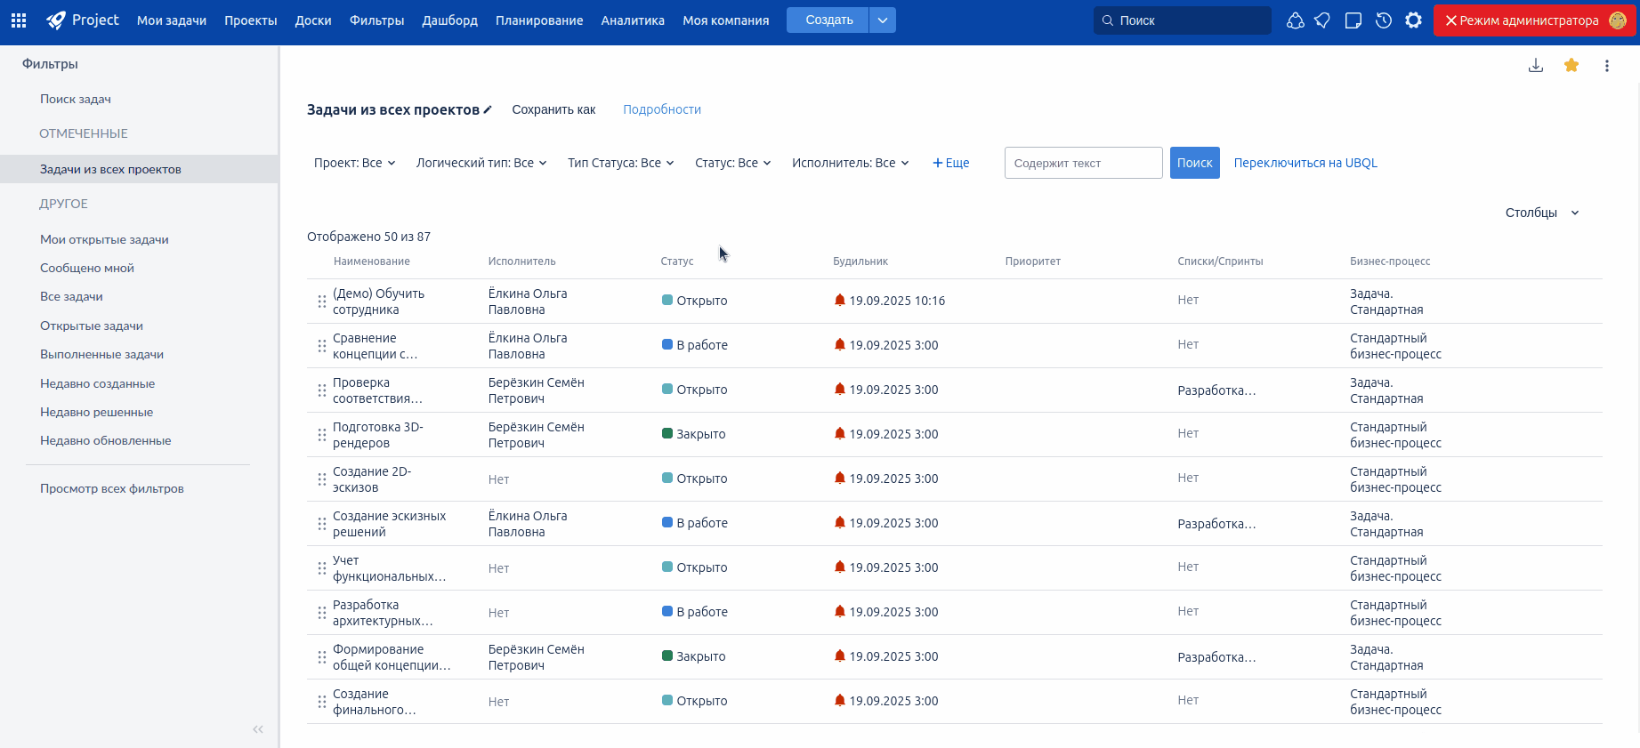Click 'Переключиться на UBQL' link

pyautogui.click(x=1305, y=163)
